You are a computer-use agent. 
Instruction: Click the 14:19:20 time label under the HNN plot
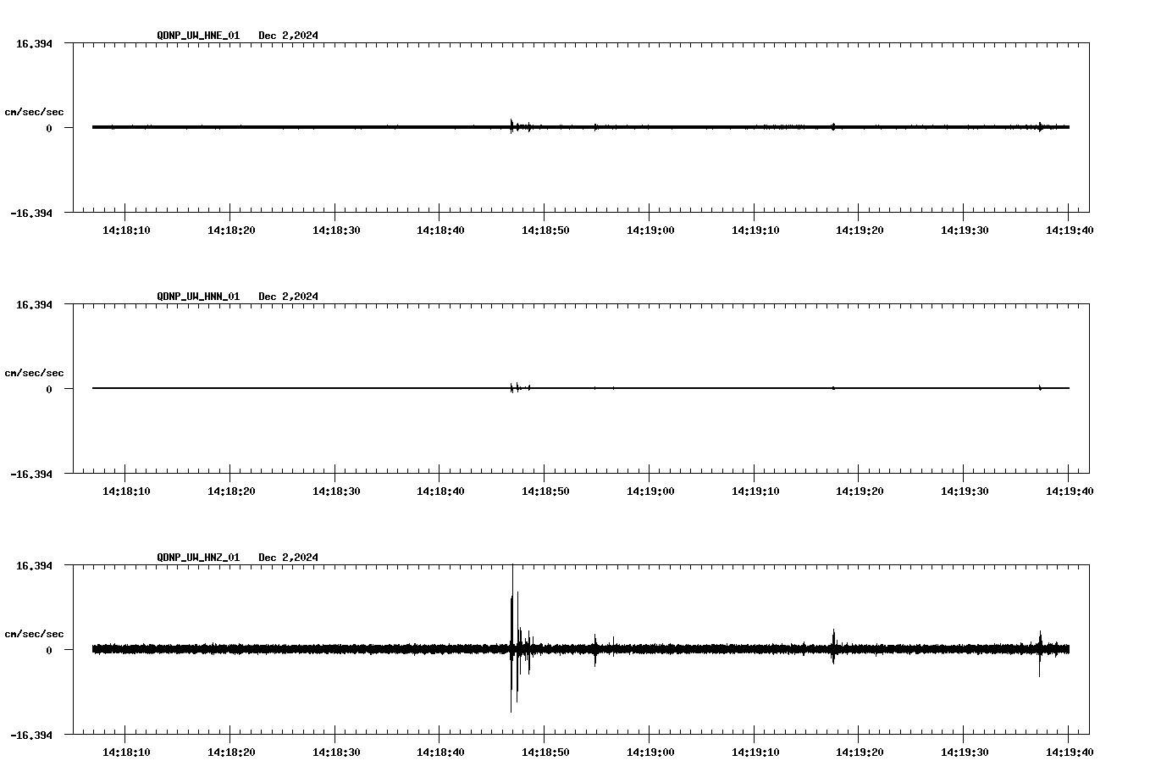(859, 491)
